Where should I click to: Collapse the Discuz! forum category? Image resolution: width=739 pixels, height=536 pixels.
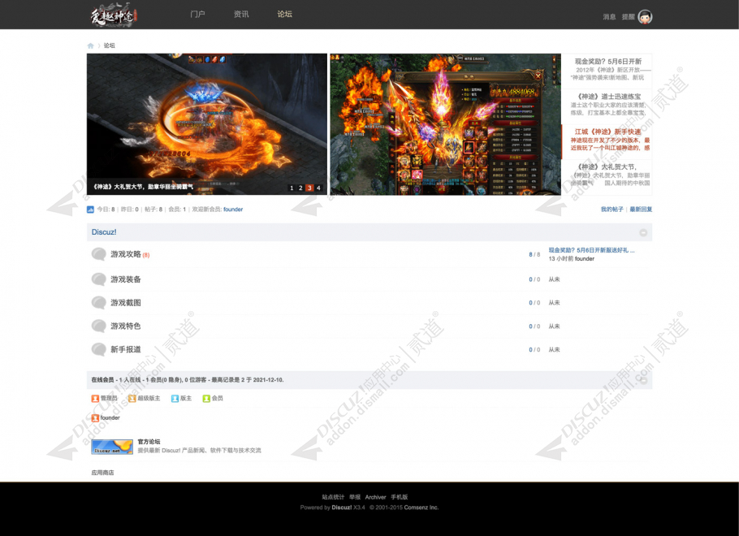click(x=643, y=232)
